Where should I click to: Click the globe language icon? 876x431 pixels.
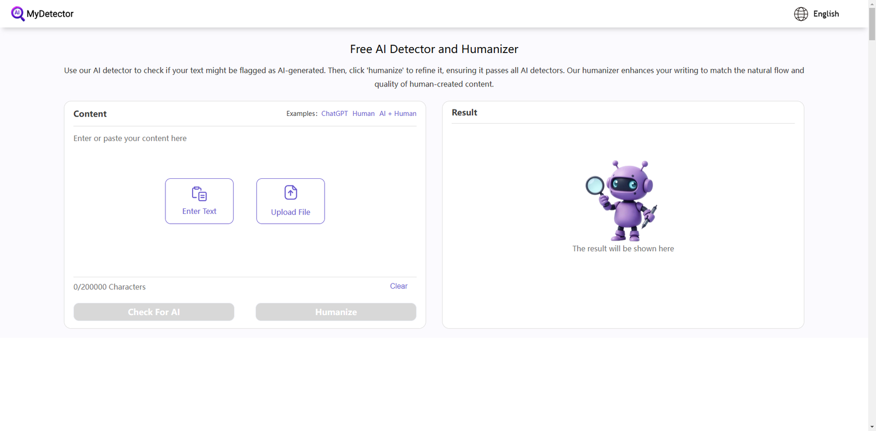(800, 14)
